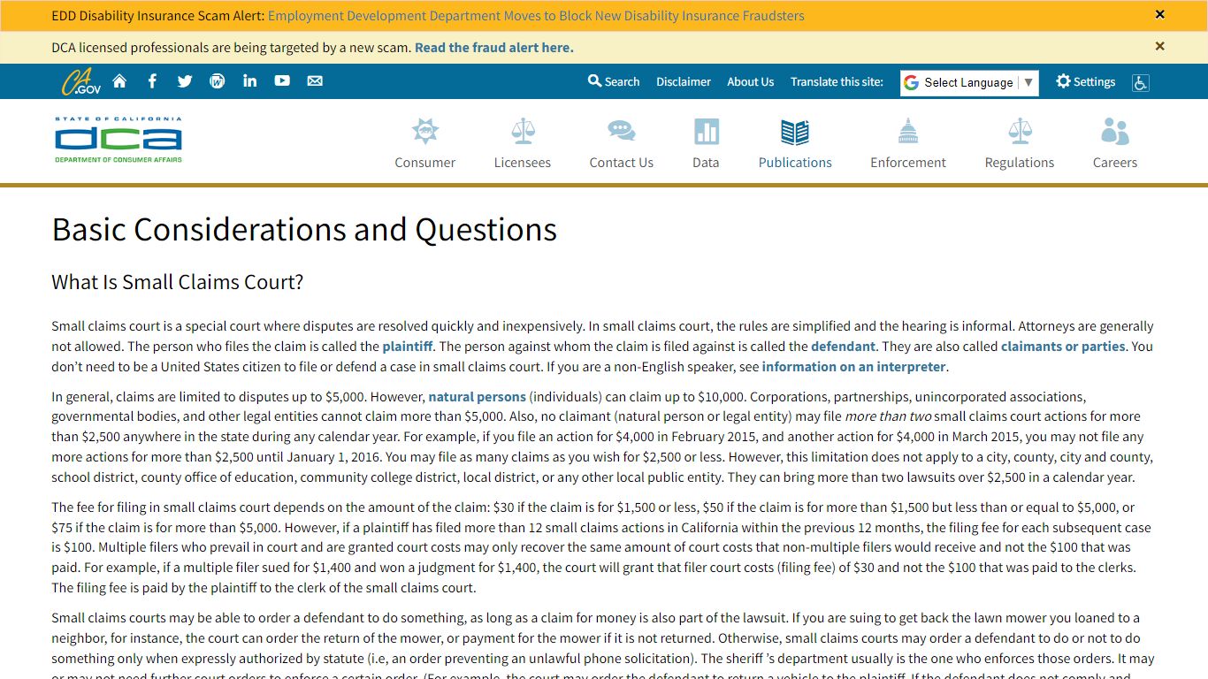Open the Licensees menu label

pyautogui.click(x=523, y=163)
